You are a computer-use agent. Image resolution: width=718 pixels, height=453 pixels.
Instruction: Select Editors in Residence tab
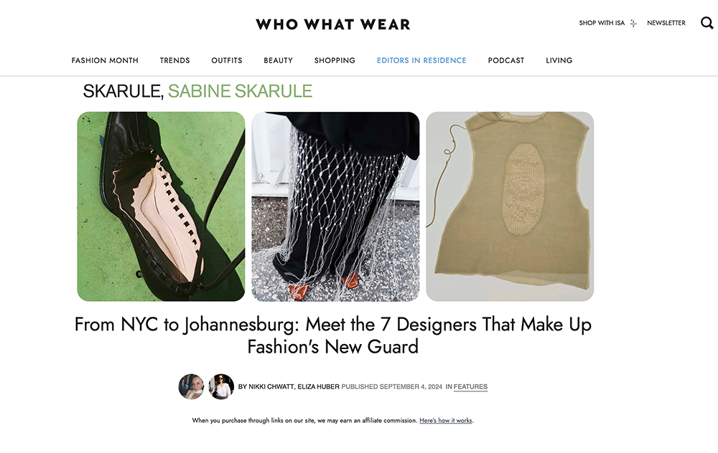coord(421,60)
